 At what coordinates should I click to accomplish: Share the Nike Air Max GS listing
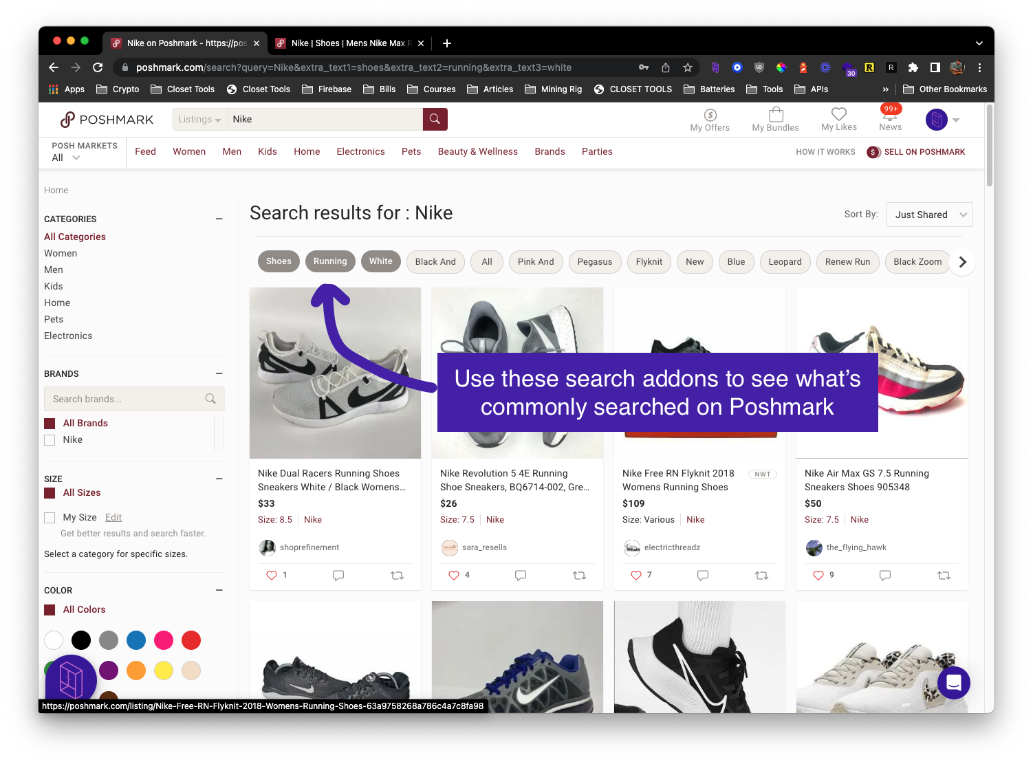(944, 576)
